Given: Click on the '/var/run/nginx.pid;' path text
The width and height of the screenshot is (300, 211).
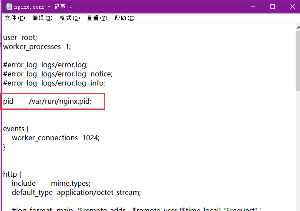Looking at the screenshot, I should tap(60, 102).
